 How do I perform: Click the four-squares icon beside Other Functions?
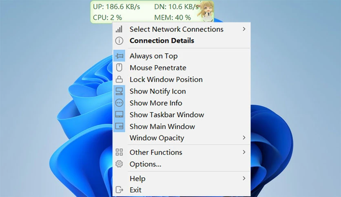tap(119, 152)
